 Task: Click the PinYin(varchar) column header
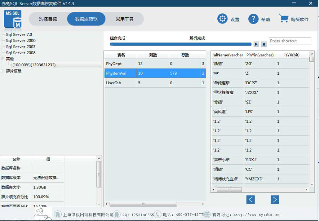pyautogui.click(x=260, y=55)
